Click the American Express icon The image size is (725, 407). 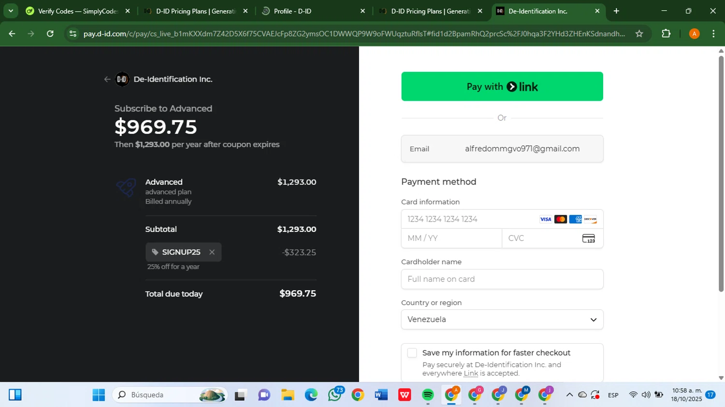click(x=575, y=219)
